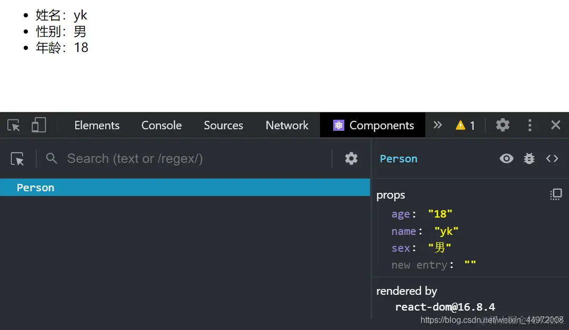Select the Person component tree row
The image size is (569, 330).
(184, 188)
